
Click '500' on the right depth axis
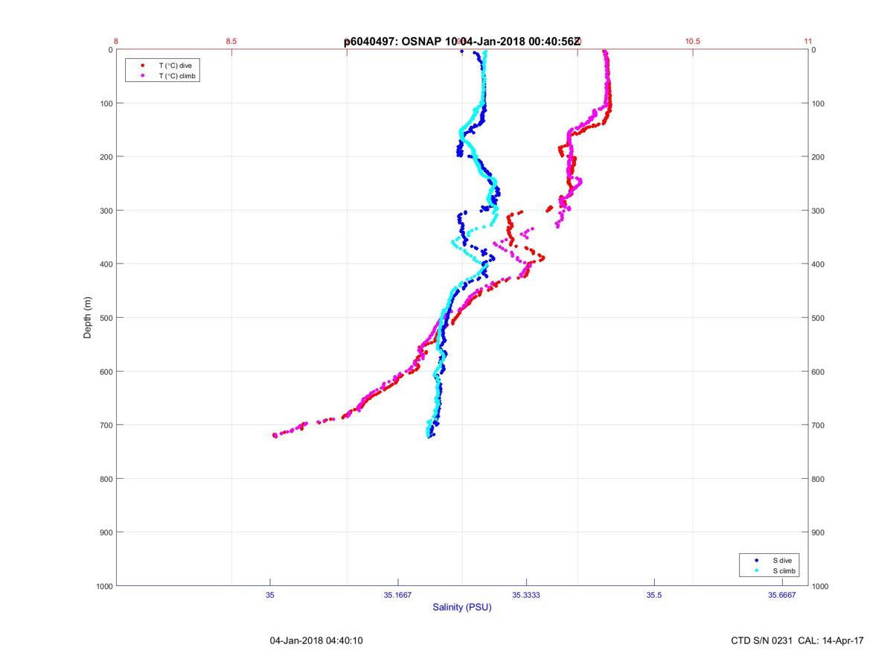tap(819, 318)
